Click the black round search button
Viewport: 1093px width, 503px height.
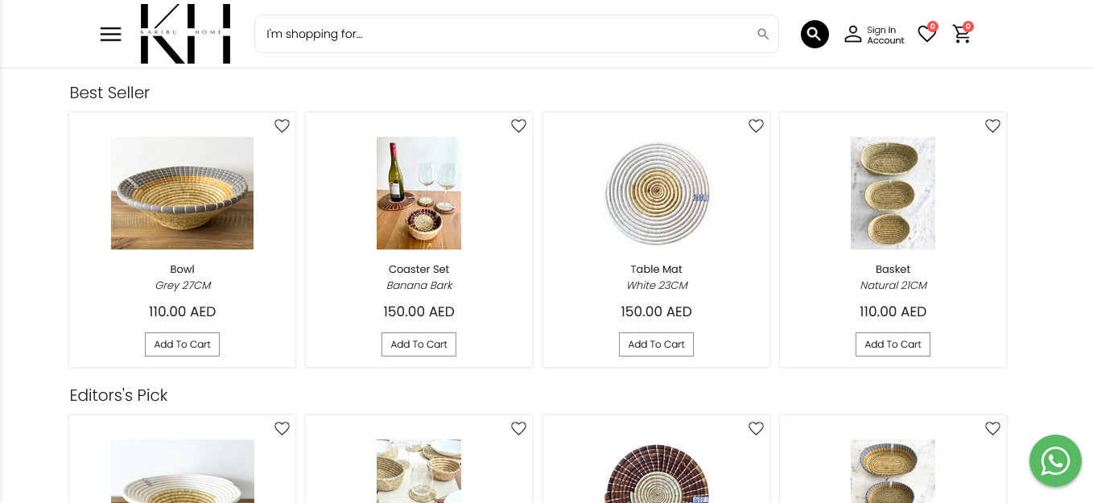tap(815, 34)
